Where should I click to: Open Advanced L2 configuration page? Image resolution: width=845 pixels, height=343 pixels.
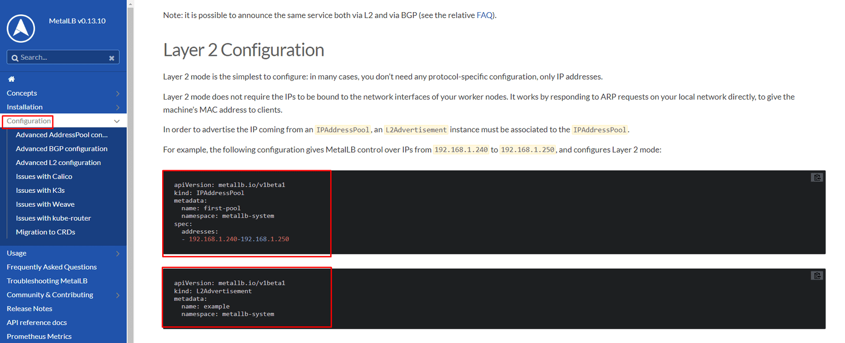click(x=58, y=163)
